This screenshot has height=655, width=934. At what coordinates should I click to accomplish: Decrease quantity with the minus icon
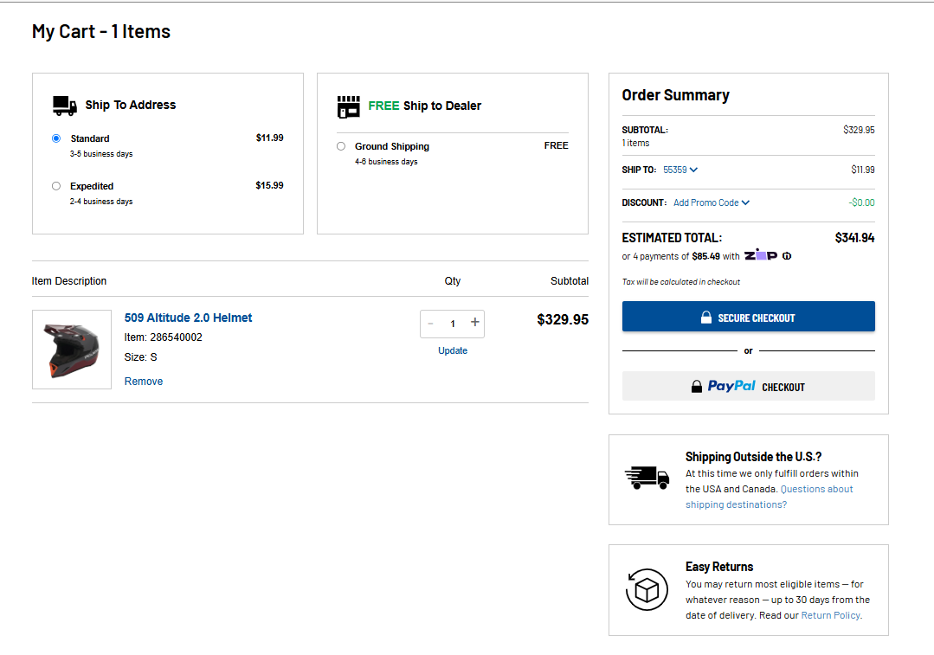[x=430, y=323]
